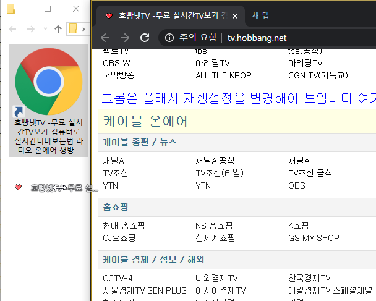The height and width of the screenshot is (301, 376).
Task: Open 매일경제TV 스페셜채널 link
Action: tap(330, 290)
